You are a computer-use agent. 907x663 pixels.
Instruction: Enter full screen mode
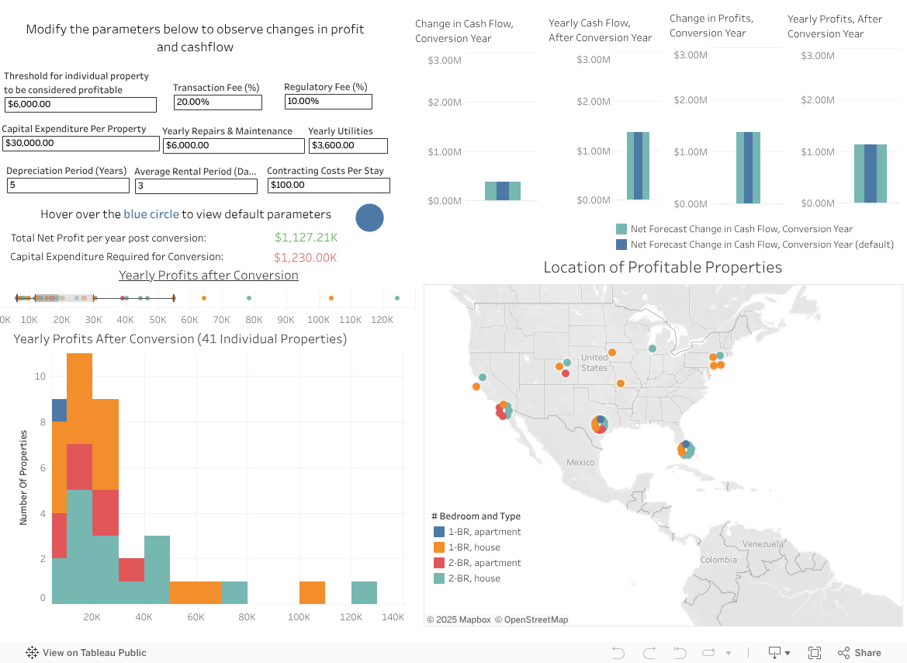815,653
